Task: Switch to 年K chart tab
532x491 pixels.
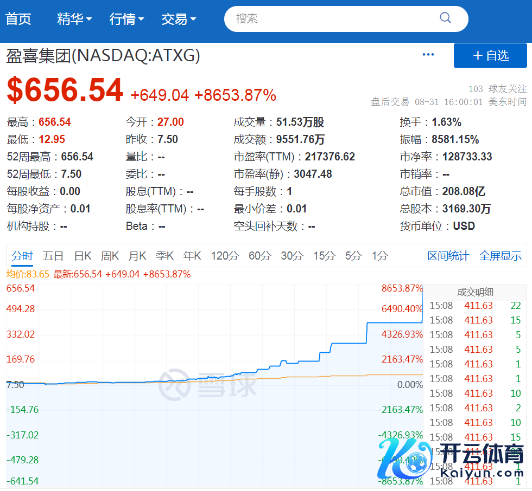Action: pyautogui.click(x=192, y=256)
